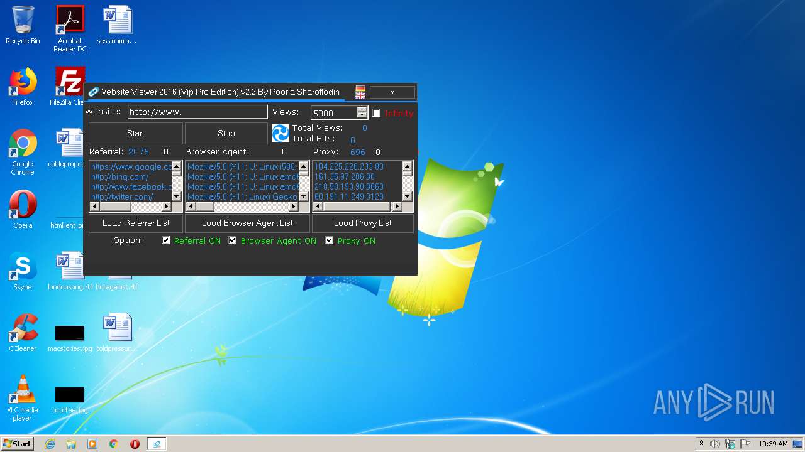Click the blue swirl logo icon
Screen dimensions: 805x452
280,133
